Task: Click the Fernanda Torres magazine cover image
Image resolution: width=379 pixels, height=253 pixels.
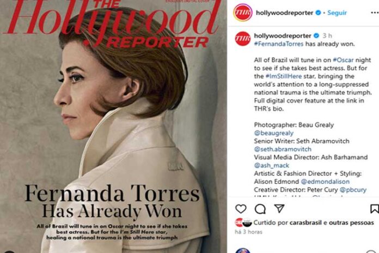Action: click(113, 126)
